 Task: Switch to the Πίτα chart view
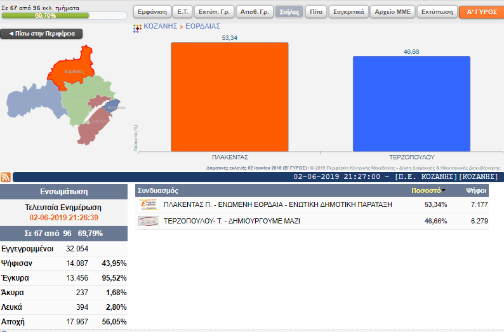pyautogui.click(x=316, y=12)
